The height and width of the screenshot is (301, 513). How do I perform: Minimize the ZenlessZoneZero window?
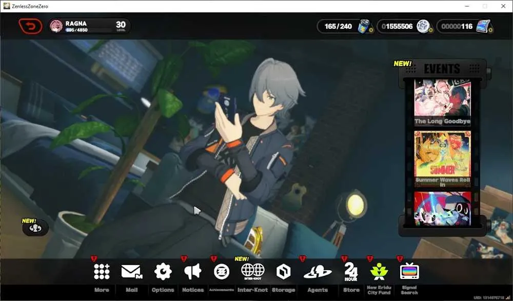click(x=467, y=6)
